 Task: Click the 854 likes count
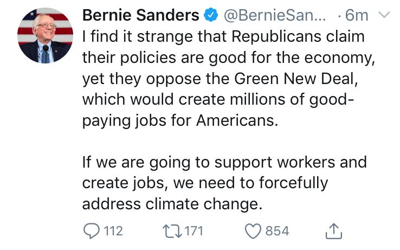(277, 231)
